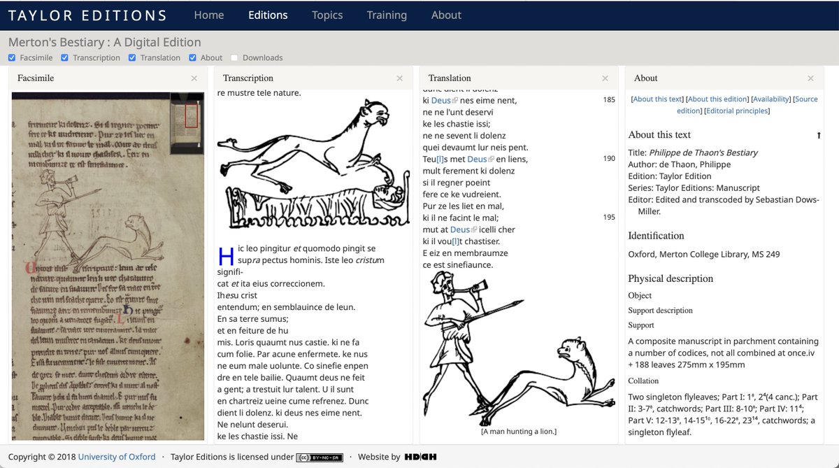Click the 'Edition: Taylor Edition' line

coord(669,176)
